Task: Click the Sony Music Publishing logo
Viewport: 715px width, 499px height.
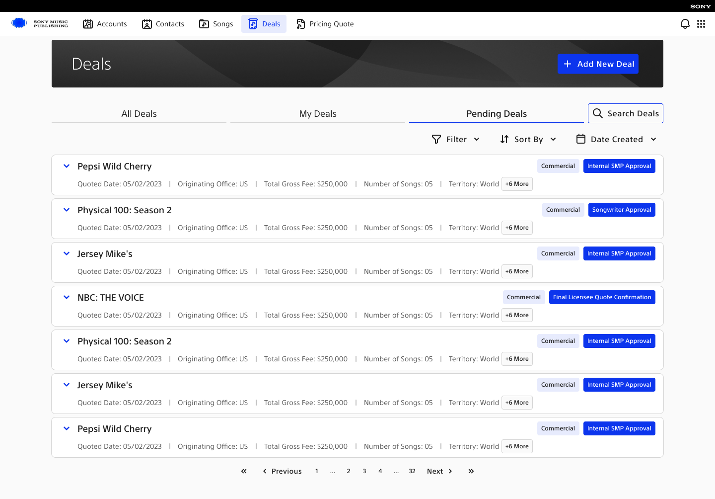Action: tap(40, 23)
